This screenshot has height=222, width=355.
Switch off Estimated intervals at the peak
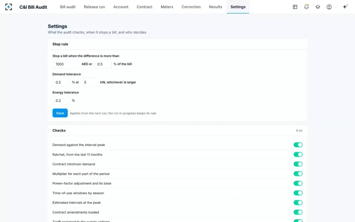pos(298,202)
